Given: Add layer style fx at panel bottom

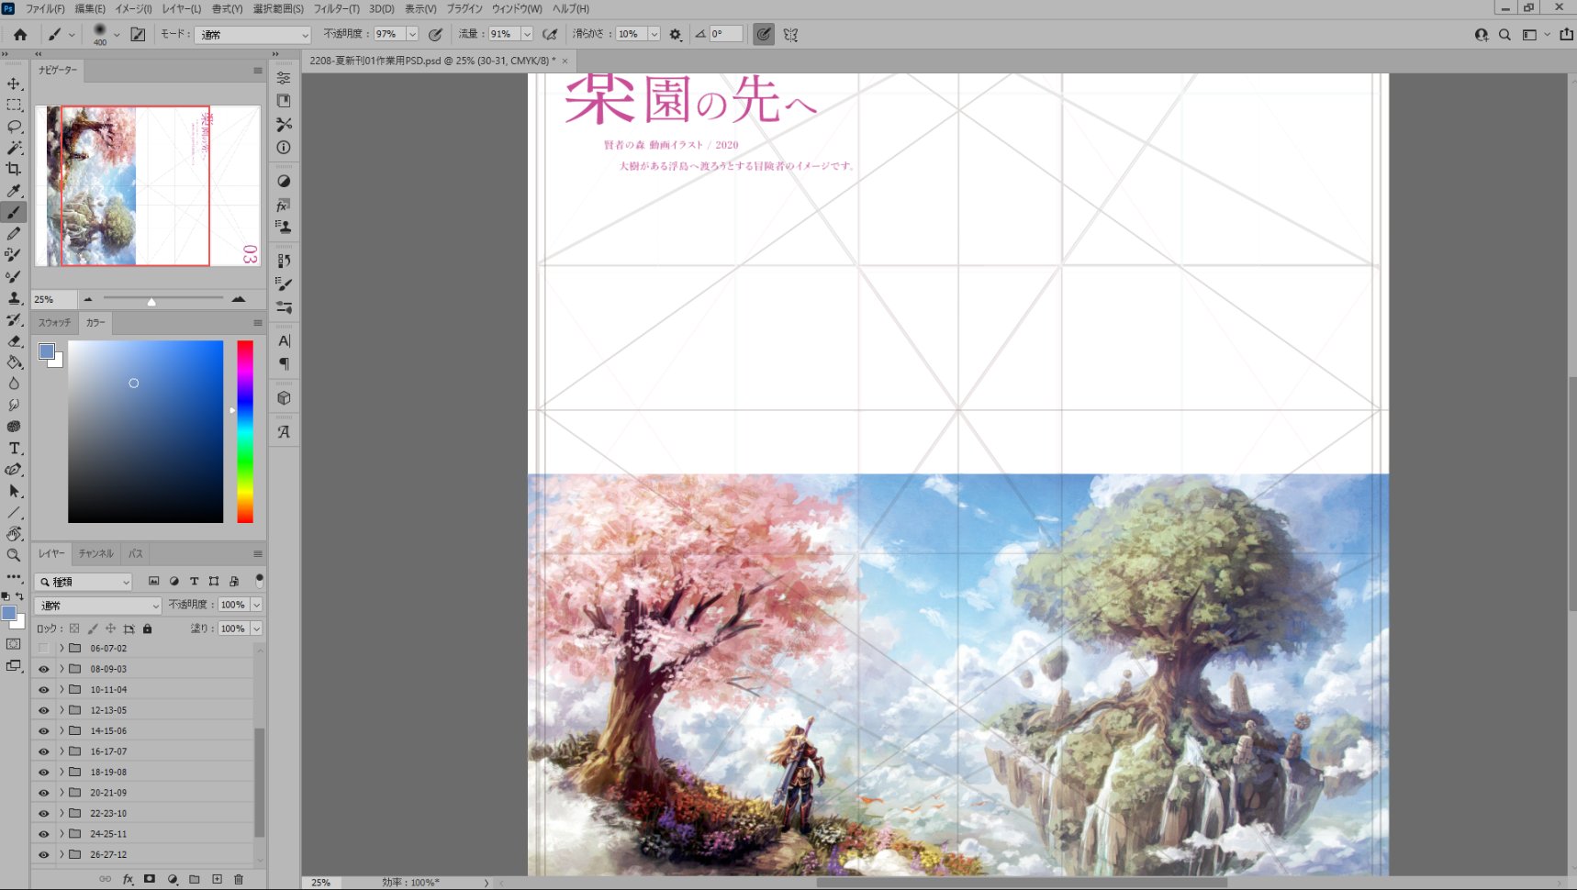Looking at the screenshot, I should [128, 879].
